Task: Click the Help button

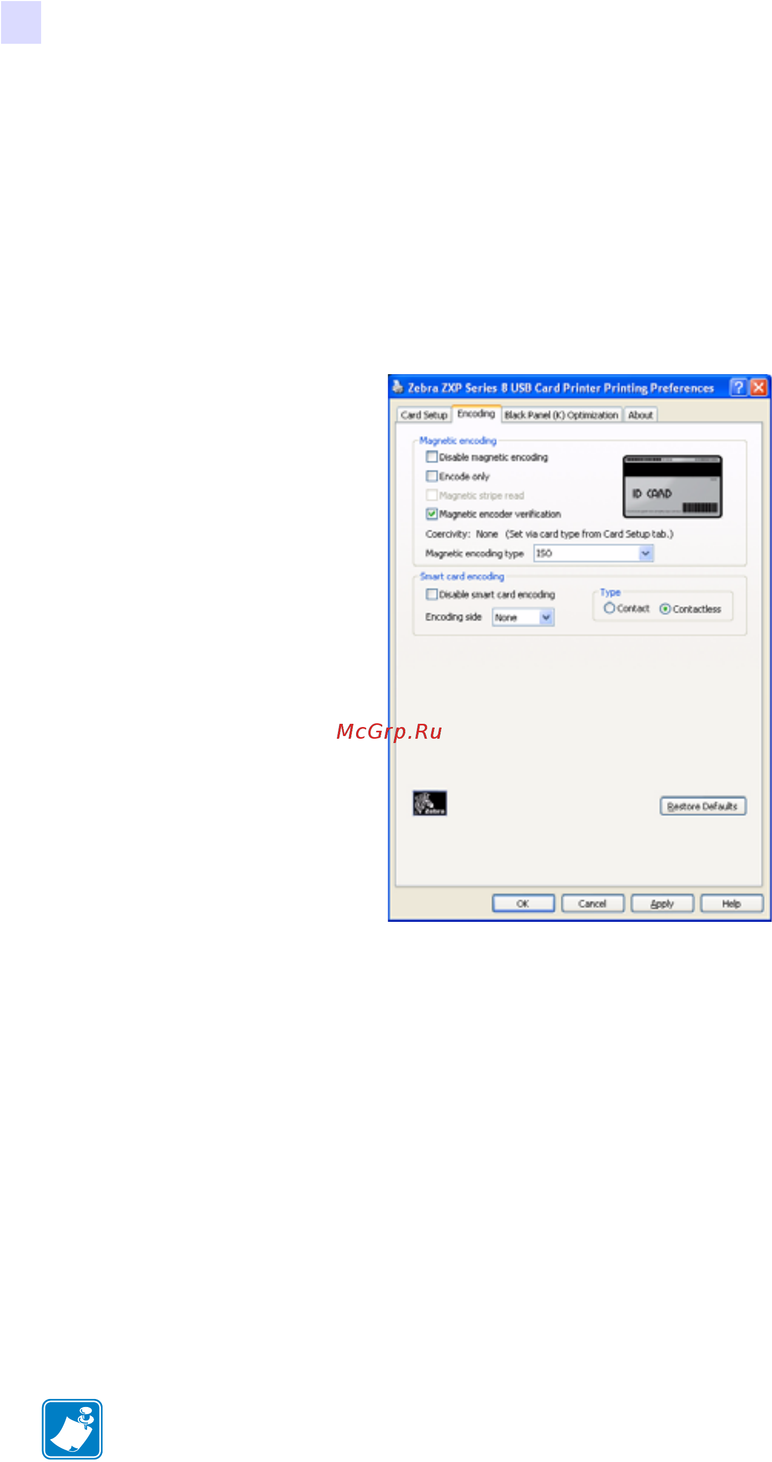Action: [732, 904]
